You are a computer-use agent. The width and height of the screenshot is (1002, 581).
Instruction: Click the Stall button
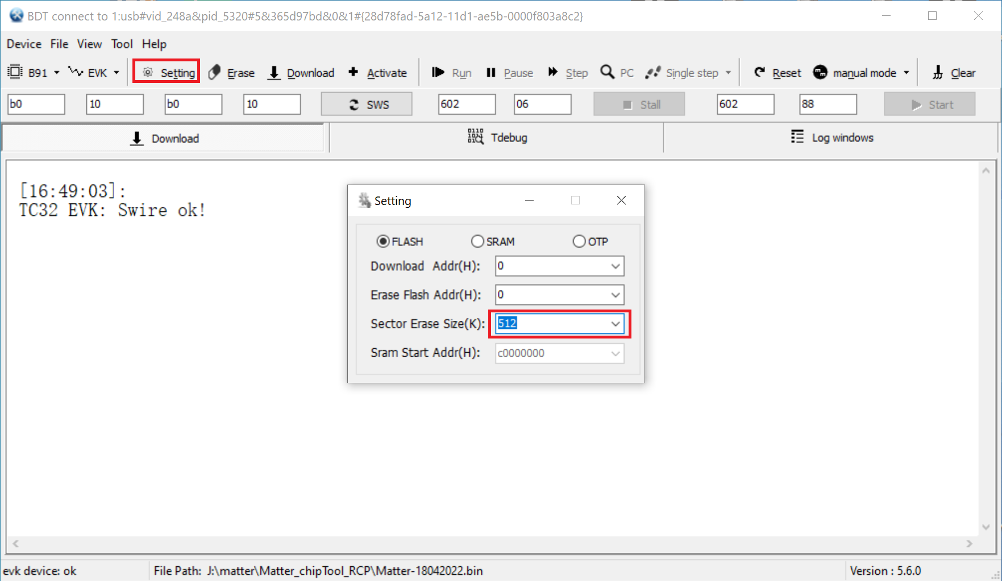[x=639, y=105]
